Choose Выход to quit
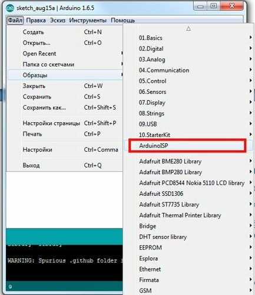This screenshot has height=295, width=255. pyautogui.click(x=65, y=165)
